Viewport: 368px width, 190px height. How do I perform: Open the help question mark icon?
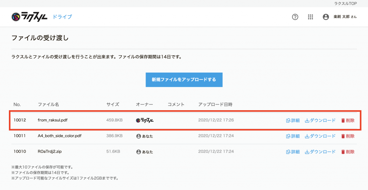click(x=295, y=17)
